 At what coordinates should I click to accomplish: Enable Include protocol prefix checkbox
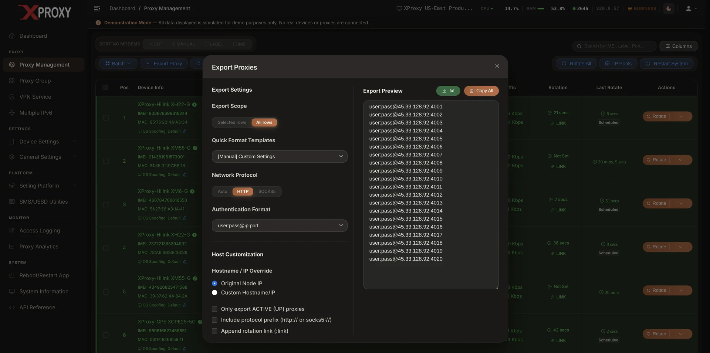coord(214,320)
